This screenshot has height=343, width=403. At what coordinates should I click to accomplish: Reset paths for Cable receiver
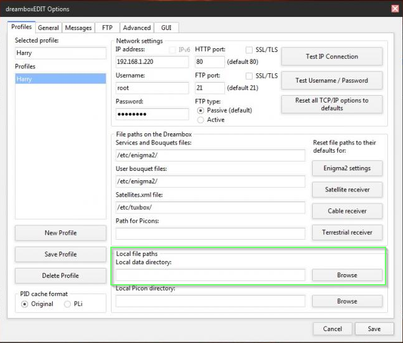347,211
